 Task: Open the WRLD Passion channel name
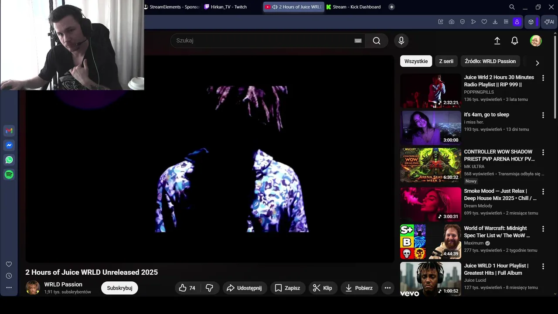pyautogui.click(x=63, y=284)
